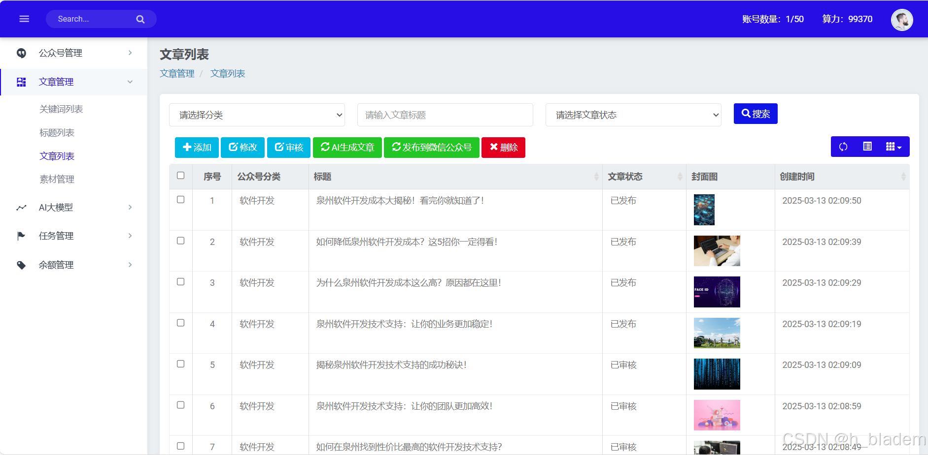Viewport: 928px width, 455px height.
Task: Focus the 请输入文章标题 input field
Action: pos(445,115)
